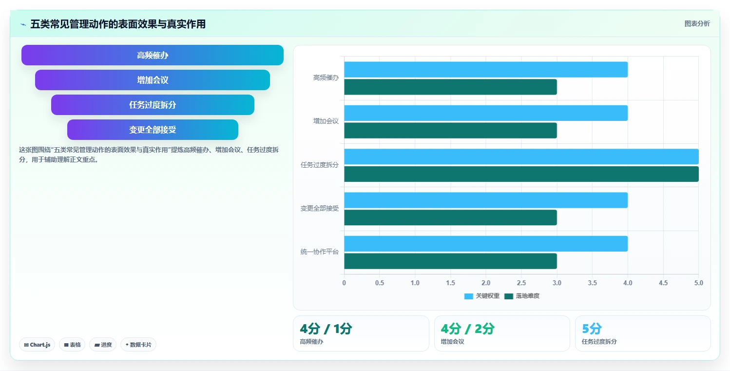Click the green 落地难度 bar for 任务过度拆分
The width and height of the screenshot is (730, 371).
[x=521, y=174]
